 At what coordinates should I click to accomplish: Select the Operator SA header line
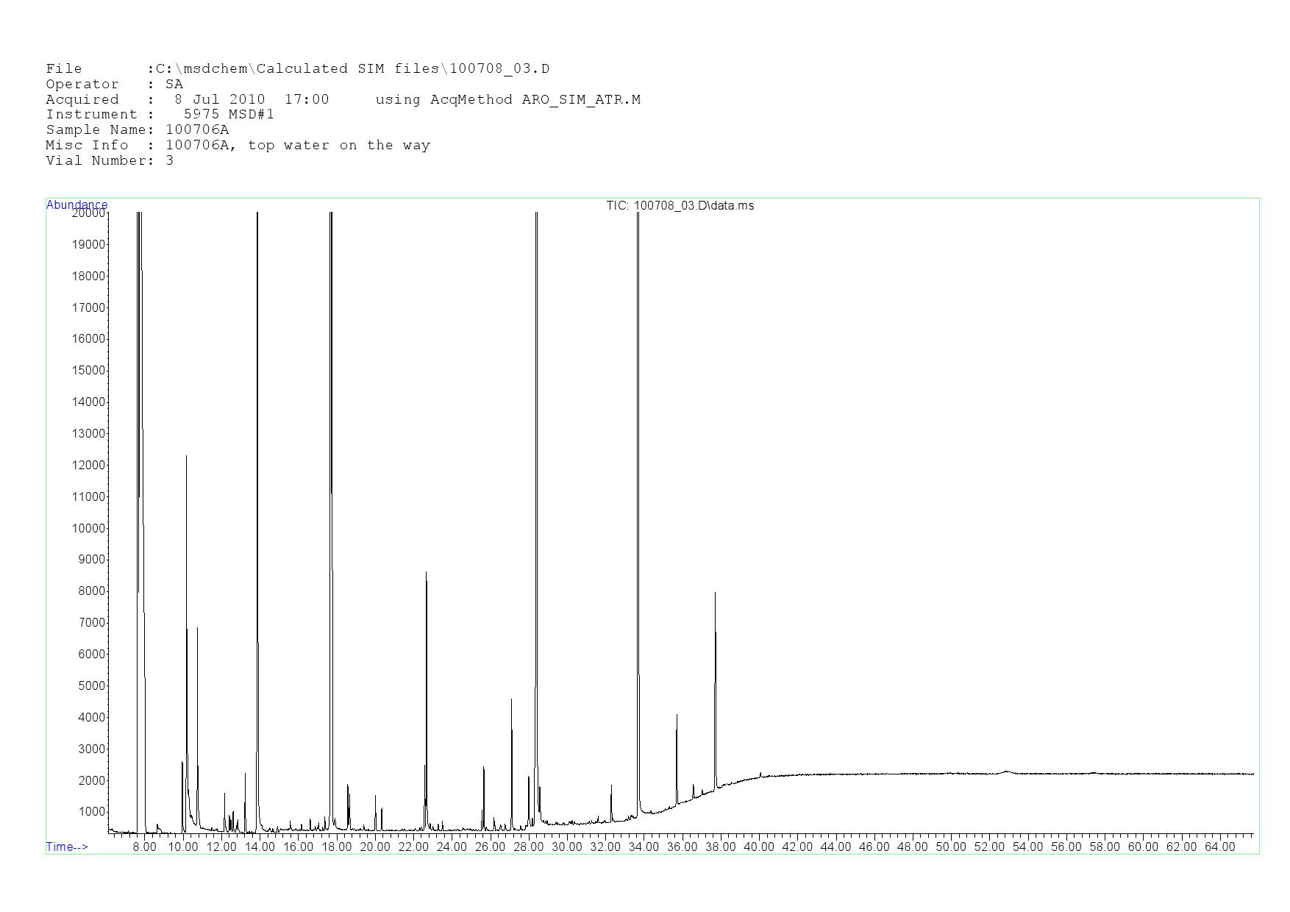[114, 84]
